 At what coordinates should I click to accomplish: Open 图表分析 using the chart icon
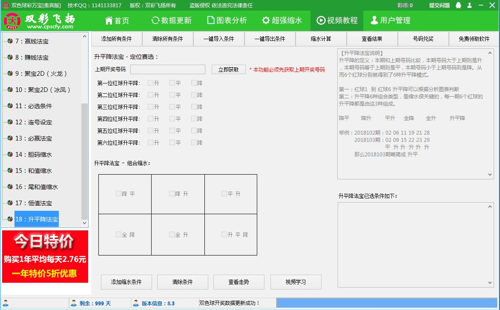coord(210,20)
